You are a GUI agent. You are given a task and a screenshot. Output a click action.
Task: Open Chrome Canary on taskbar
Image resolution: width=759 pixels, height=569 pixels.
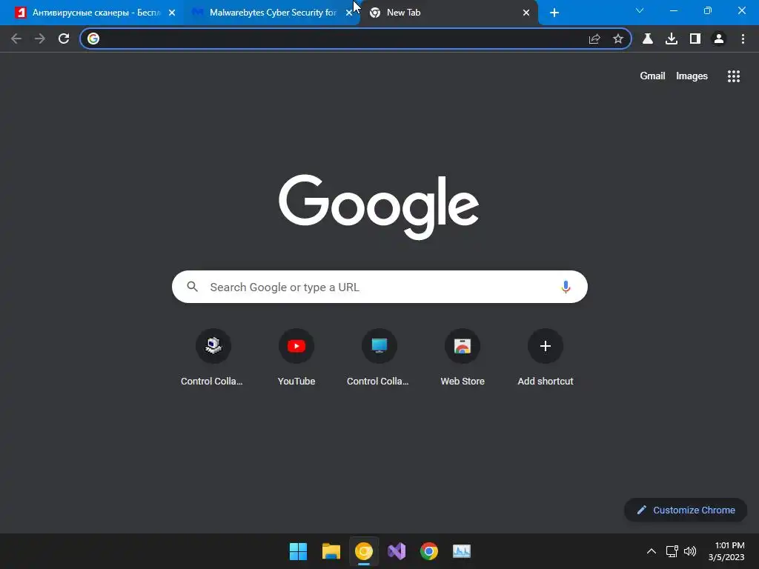point(363,551)
